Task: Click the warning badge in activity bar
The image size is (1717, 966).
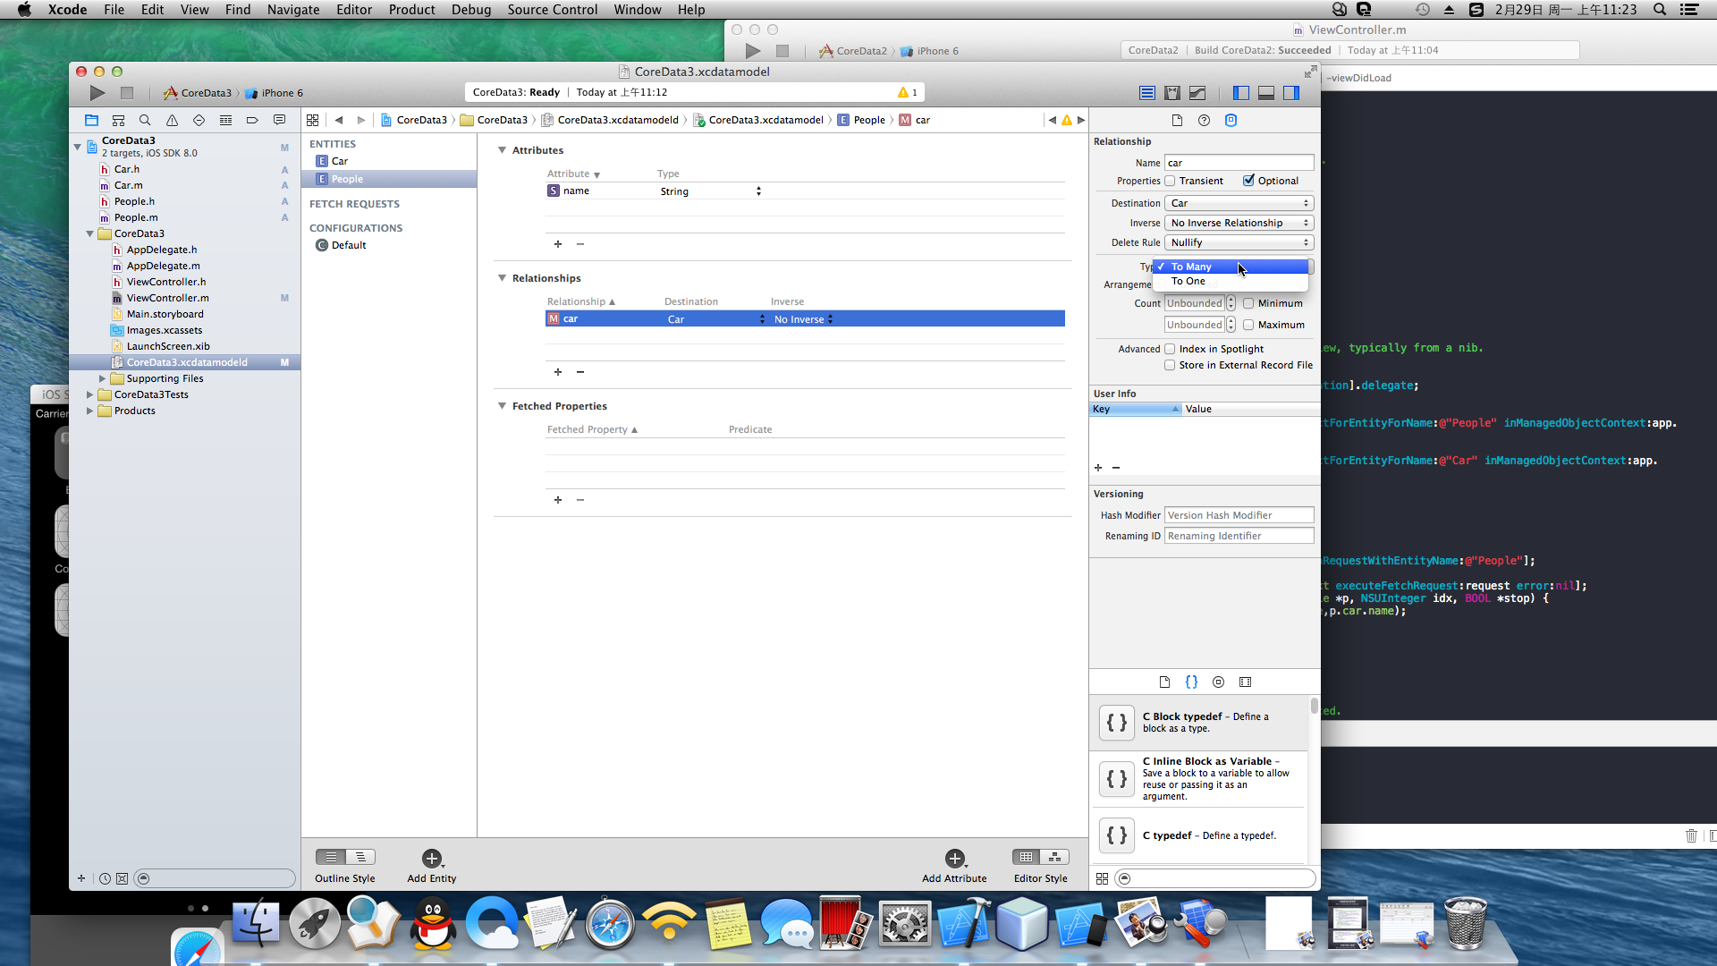Action: tap(908, 92)
